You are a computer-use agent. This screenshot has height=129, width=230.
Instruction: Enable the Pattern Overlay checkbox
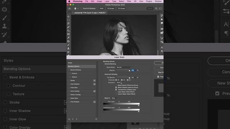point(69,95)
